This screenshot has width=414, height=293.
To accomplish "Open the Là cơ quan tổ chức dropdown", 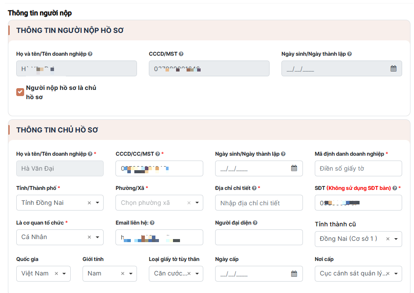I will 97,237.
